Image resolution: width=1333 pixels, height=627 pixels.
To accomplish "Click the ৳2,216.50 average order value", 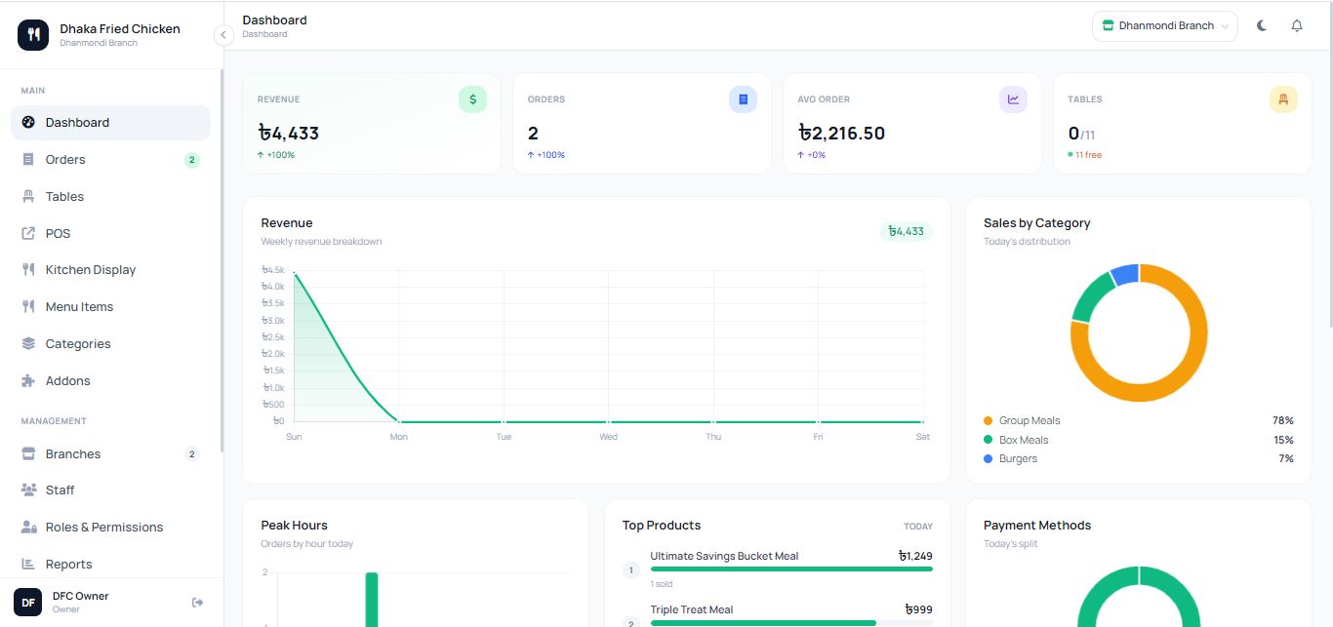I will tap(842, 134).
